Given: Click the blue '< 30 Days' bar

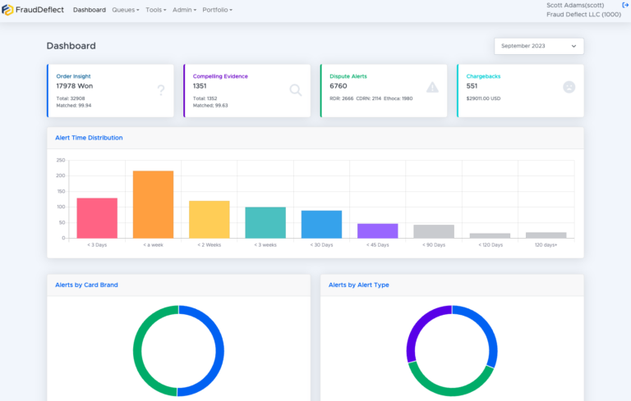Looking at the screenshot, I should (321, 224).
